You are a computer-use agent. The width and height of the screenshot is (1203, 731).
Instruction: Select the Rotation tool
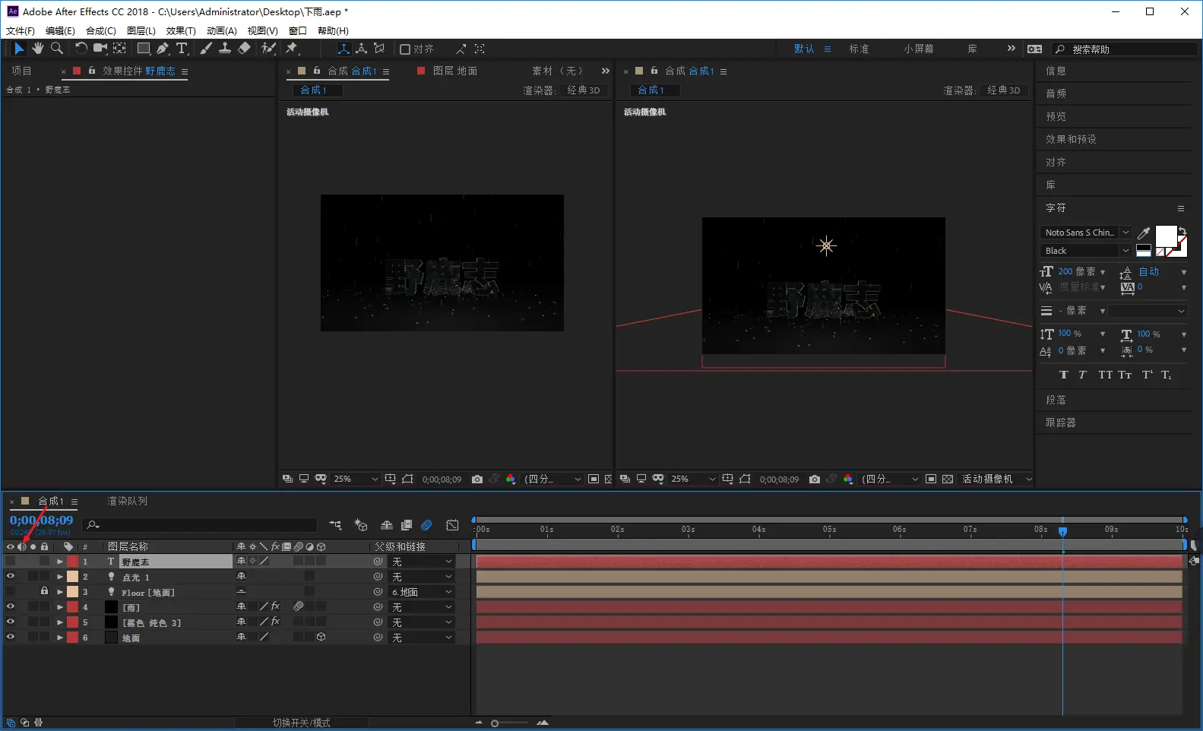click(x=81, y=49)
